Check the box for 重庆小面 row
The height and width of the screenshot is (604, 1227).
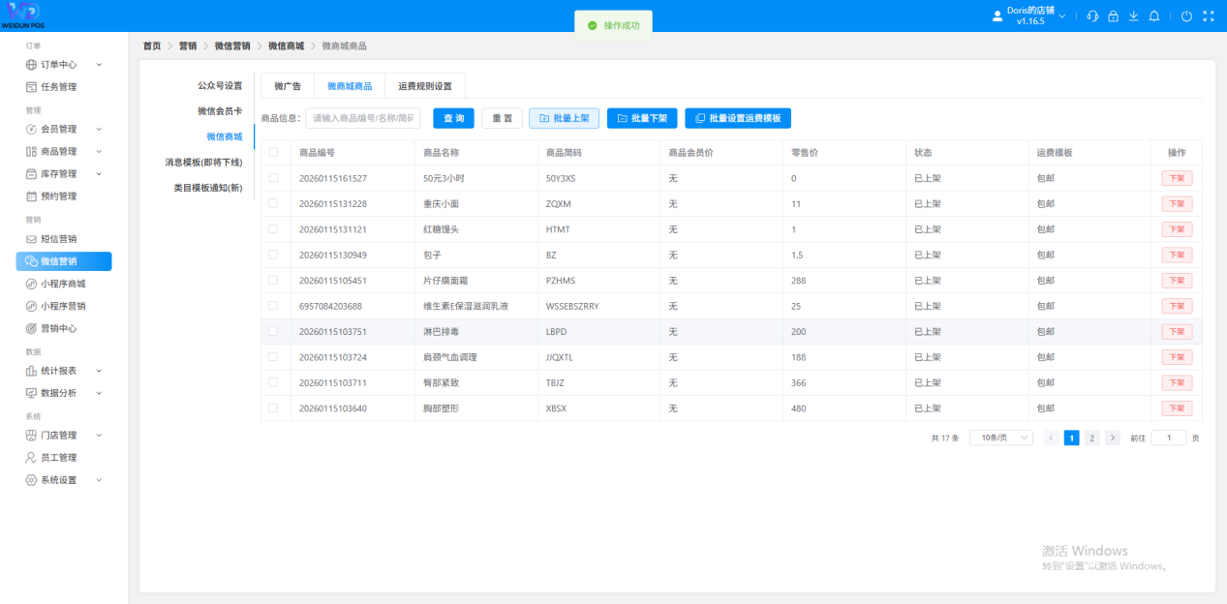pos(273,204)
